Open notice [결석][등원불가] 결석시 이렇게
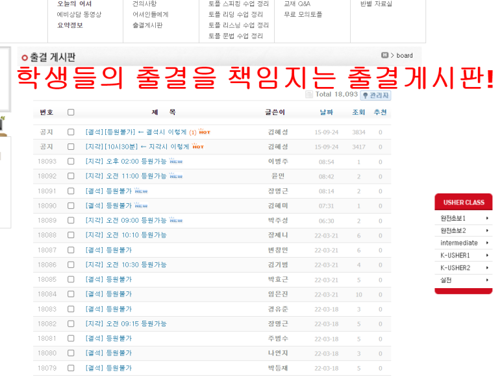 [x=136, y=132]
